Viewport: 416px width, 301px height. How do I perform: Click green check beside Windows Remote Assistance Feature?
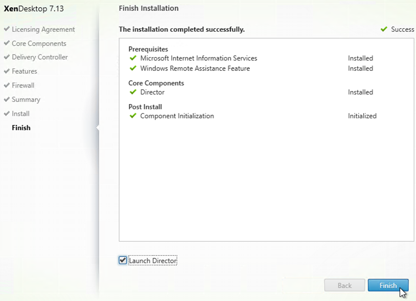point(133,68)
